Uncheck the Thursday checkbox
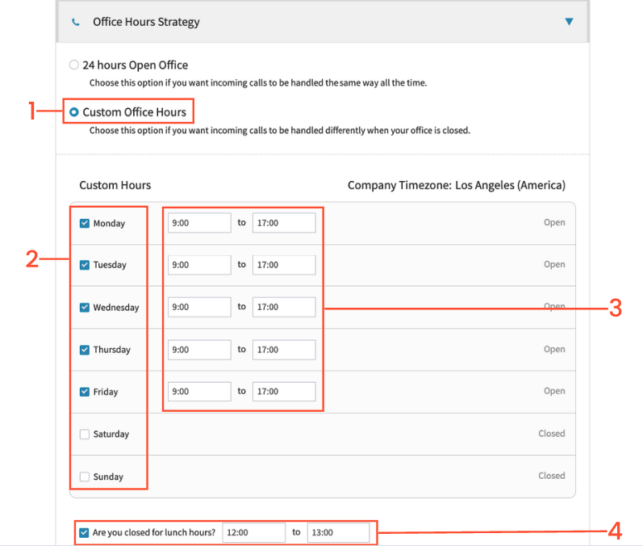The width and height of the screenshot is (643, 546). click(x=85, y=350)
